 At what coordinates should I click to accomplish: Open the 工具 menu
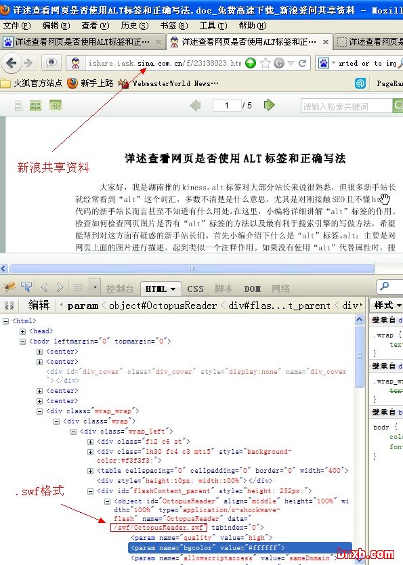pyautogui.click(x=213, y=26)
